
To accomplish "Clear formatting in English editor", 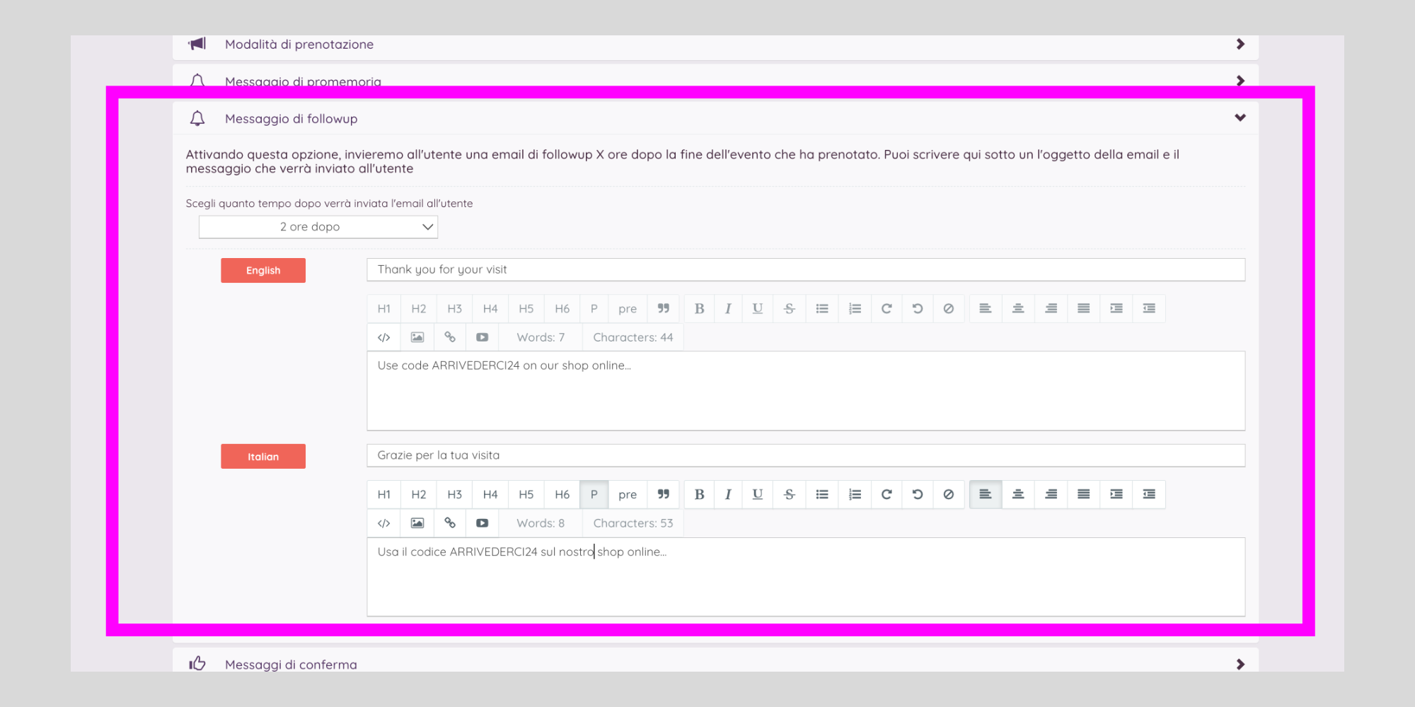I will click(949, 308).
